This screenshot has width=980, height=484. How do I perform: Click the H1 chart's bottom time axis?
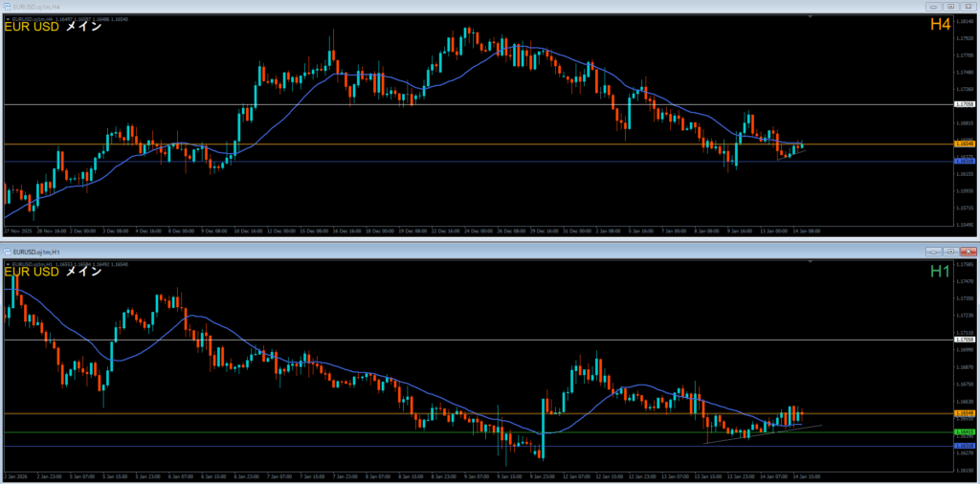(x=383, y=475)
